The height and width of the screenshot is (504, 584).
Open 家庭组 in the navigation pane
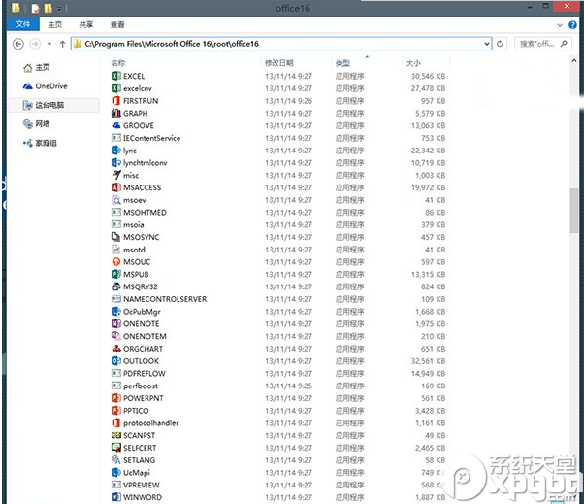click(40, 143)
